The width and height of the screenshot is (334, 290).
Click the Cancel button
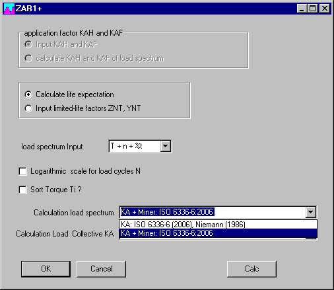101,269
